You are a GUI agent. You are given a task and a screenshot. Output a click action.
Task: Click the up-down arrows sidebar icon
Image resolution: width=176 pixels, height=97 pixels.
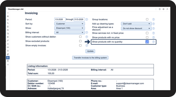tap(8, 23)
